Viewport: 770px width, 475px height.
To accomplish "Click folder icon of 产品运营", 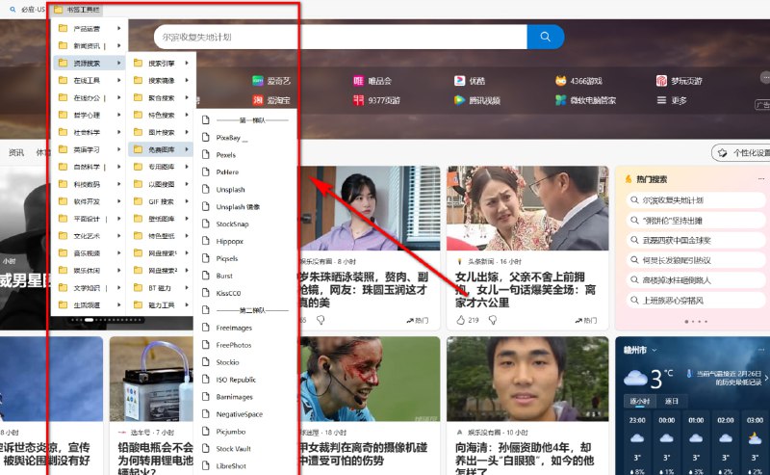I will 63,29.
